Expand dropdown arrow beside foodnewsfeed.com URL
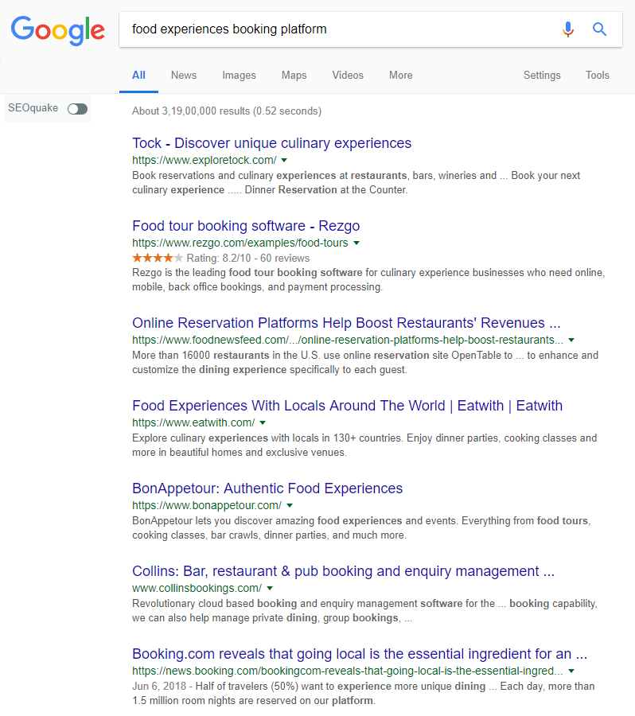 click(571, 340)
